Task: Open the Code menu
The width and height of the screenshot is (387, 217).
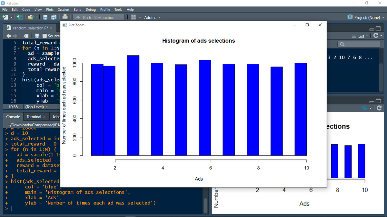Action: [x=26, y=10]
